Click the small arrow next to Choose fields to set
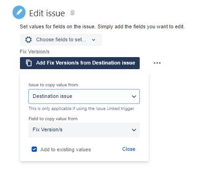 pyautogui.click(x=93, y=40)
